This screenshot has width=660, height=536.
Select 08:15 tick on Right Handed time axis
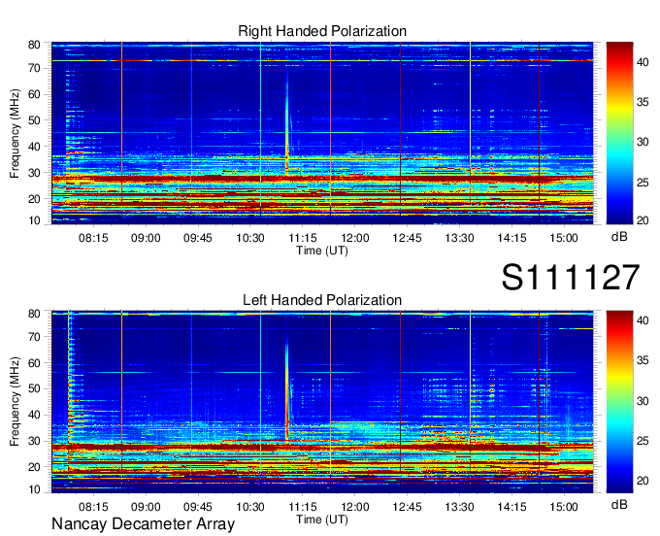(x=93, y=238)
